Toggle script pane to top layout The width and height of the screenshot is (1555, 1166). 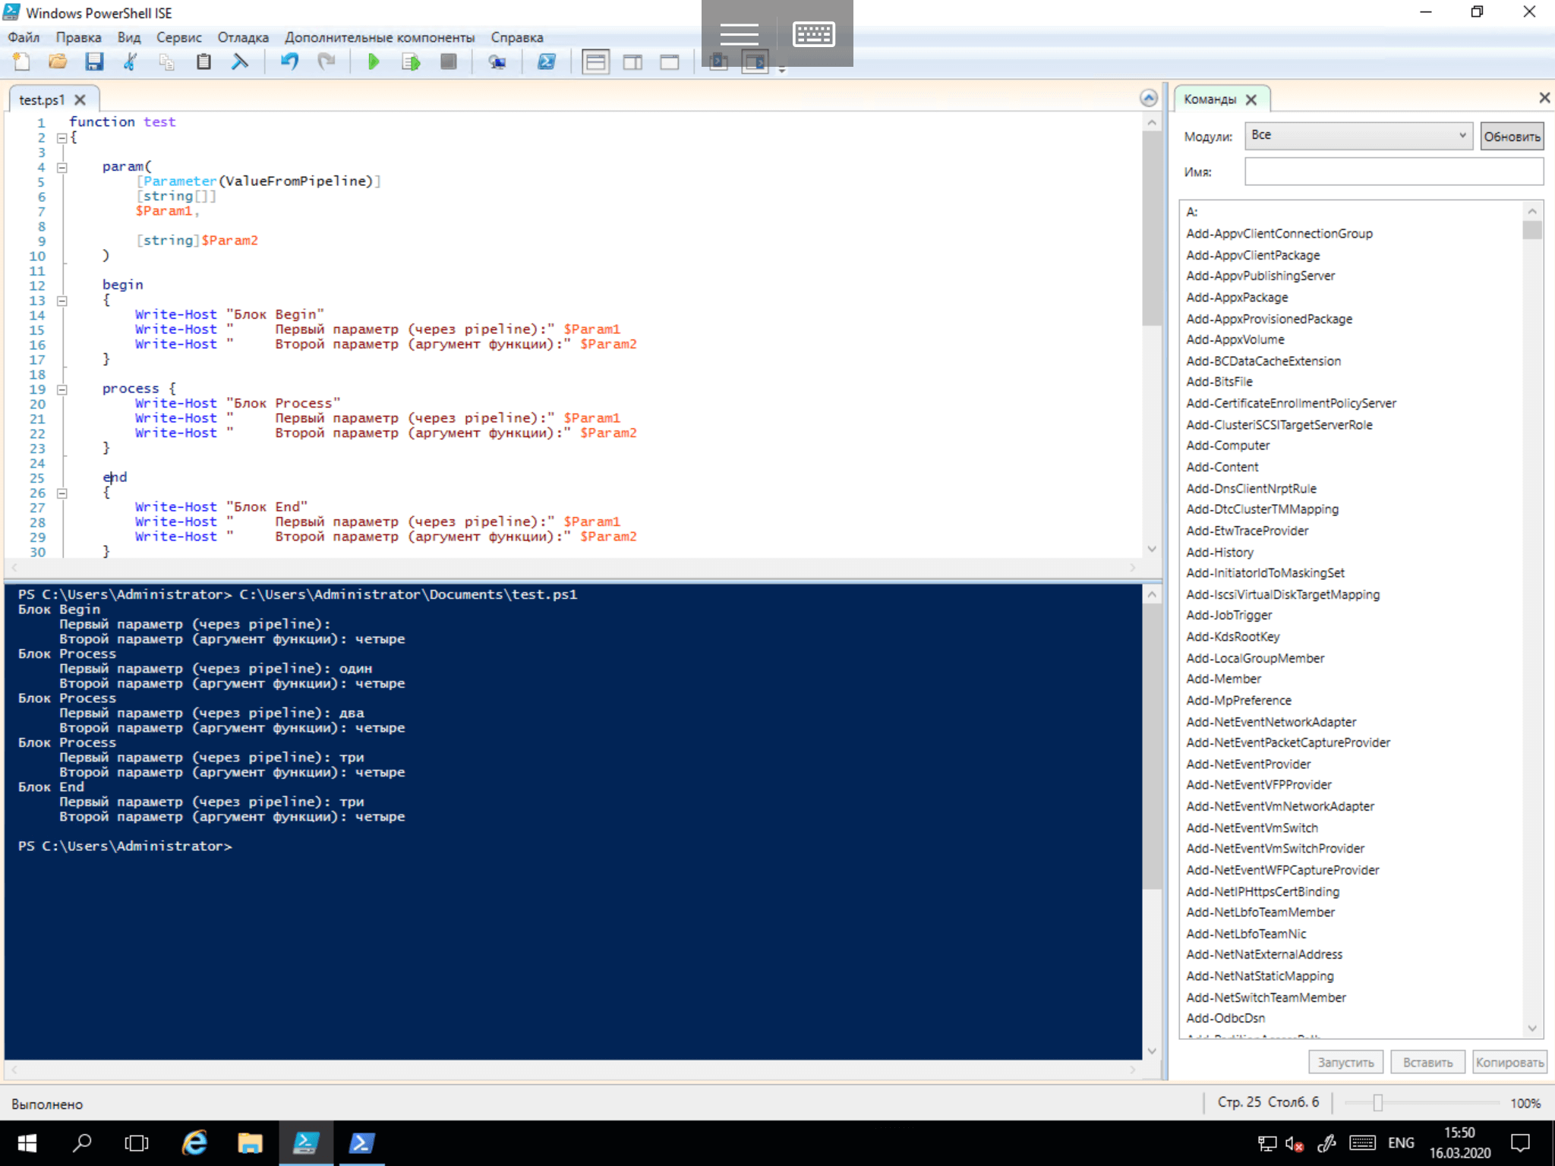point(595,62)
